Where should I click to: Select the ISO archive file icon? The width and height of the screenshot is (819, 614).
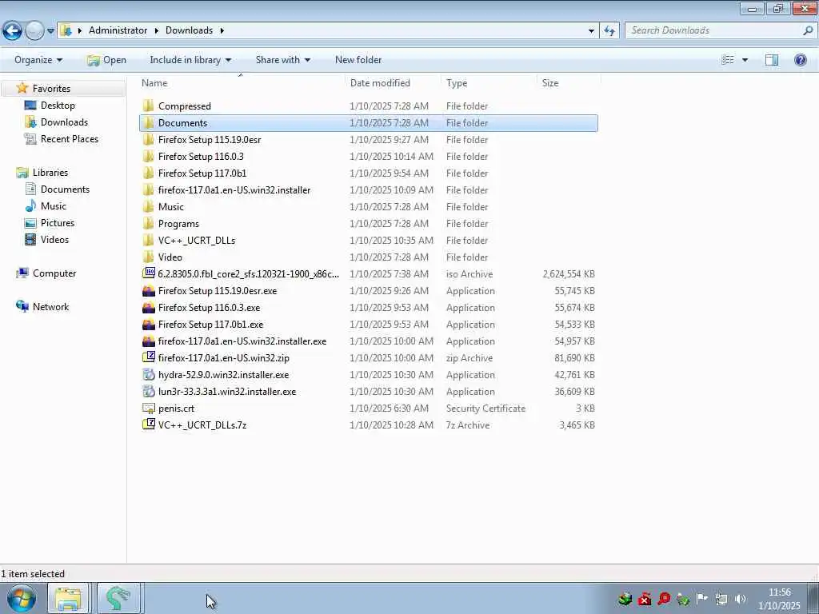click(148, 273)
